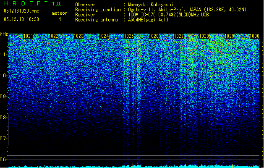Select antenna A504HB(yagi 4el) text
This screenshot has height=168, width=264.
click(x=148, y=20)
